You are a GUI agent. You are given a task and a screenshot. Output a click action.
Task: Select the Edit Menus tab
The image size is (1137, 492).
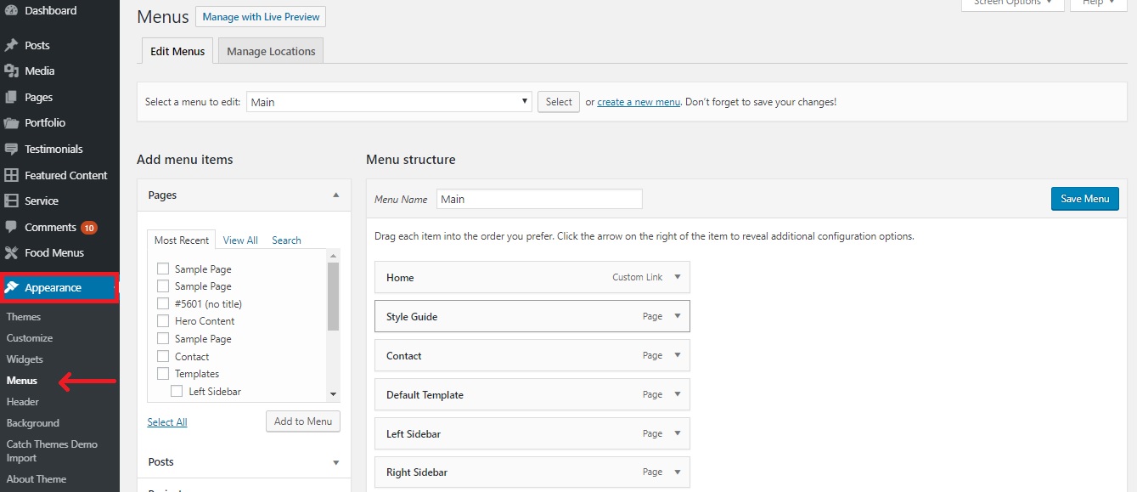click(x=177, y=51)
